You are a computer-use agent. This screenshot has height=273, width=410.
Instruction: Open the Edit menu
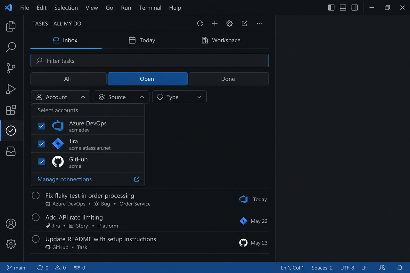coord(42,8)
